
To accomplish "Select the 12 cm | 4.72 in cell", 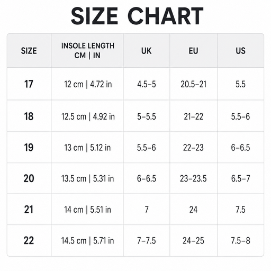I will [88, 84].
